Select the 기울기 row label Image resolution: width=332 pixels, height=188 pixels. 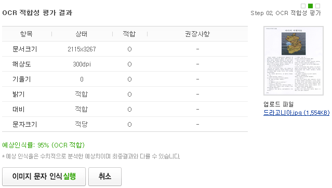coord(22,79)
